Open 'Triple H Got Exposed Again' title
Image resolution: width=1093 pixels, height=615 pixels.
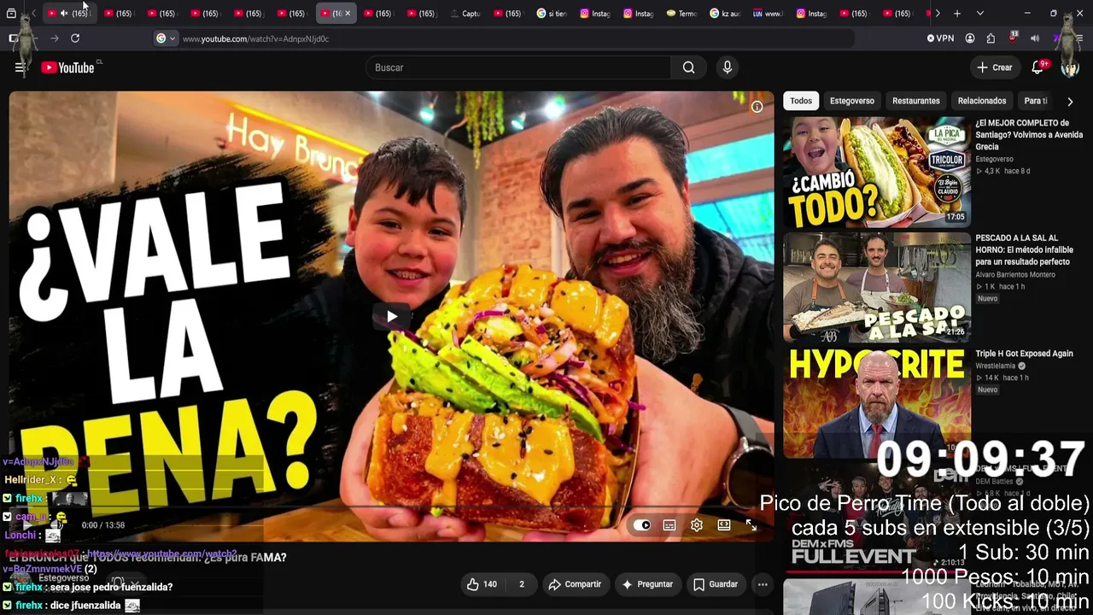[x=1025, y=354]
